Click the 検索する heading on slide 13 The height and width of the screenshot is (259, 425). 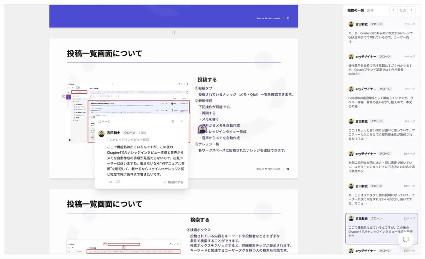tap(200, 220)
